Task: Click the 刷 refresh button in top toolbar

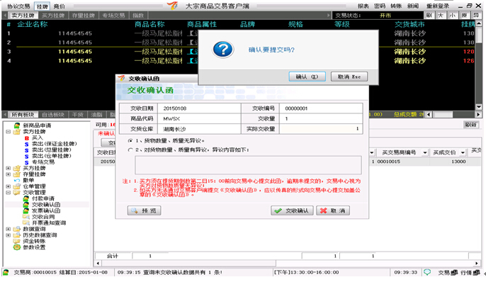Action: [429, 15]
